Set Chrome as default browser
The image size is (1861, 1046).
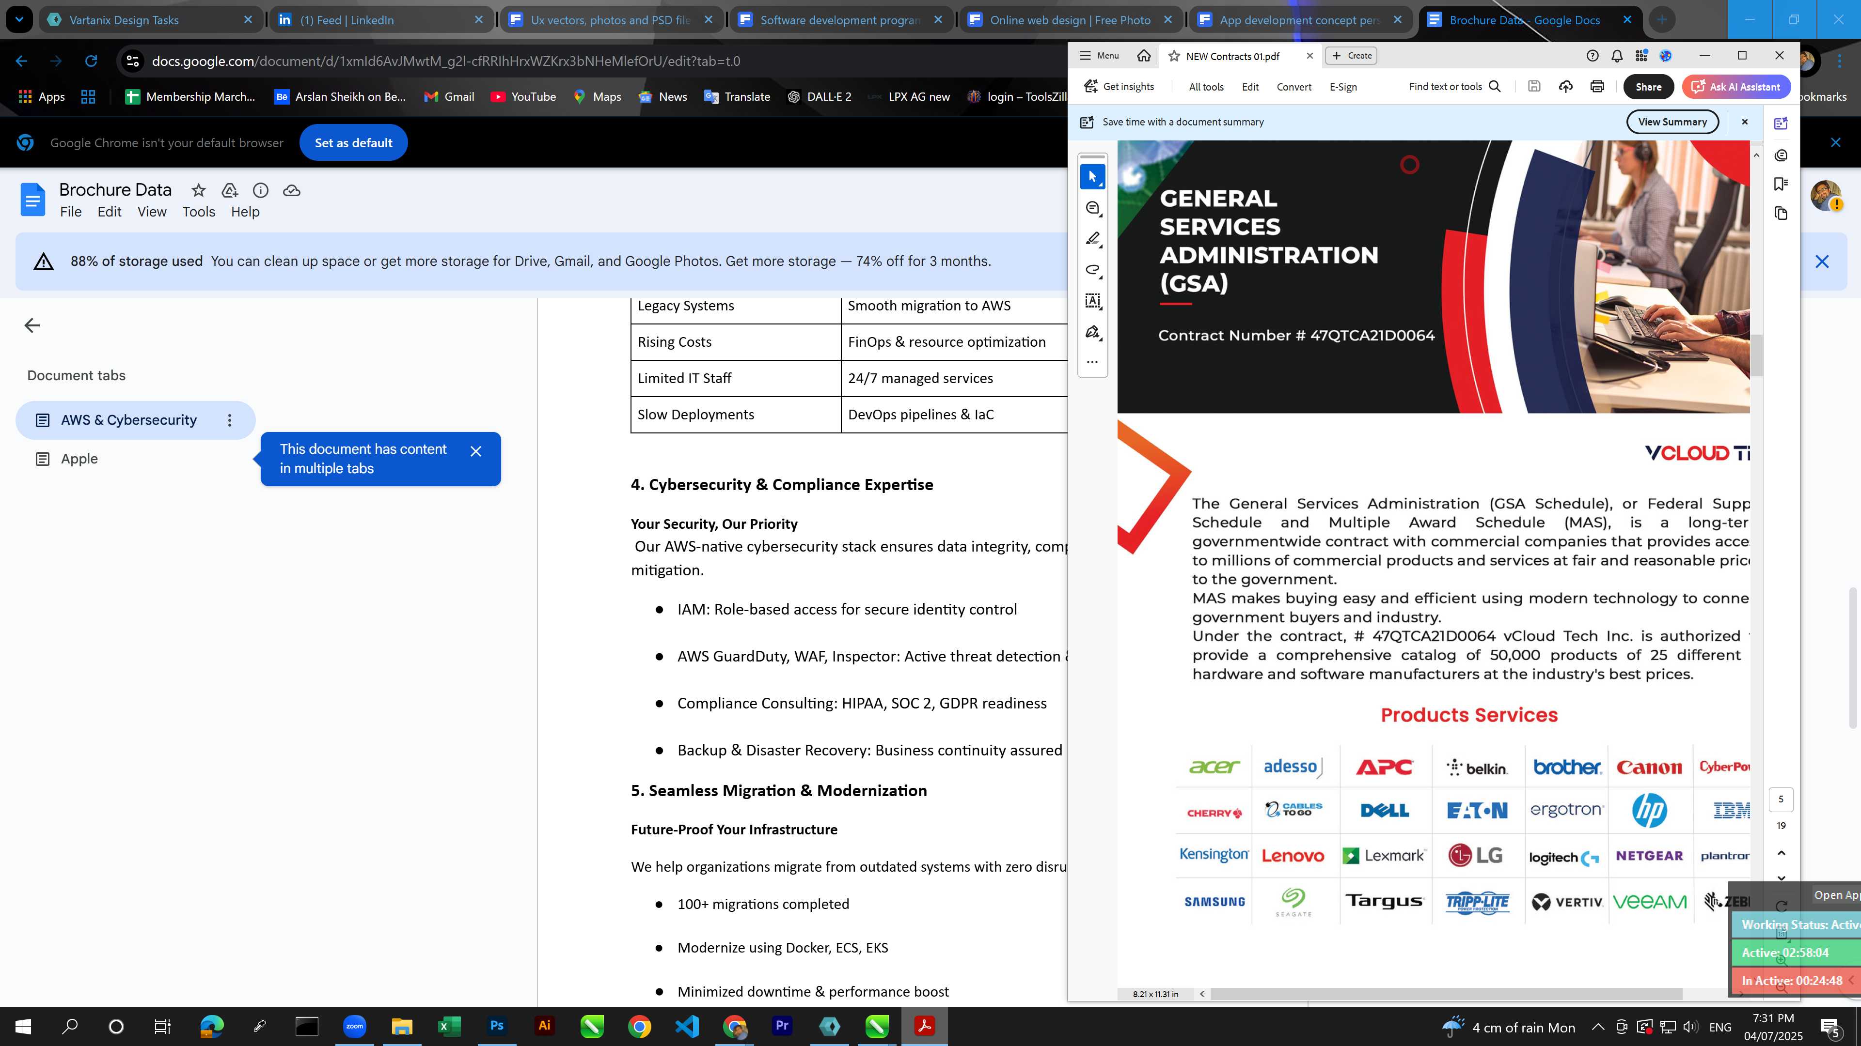353,143
